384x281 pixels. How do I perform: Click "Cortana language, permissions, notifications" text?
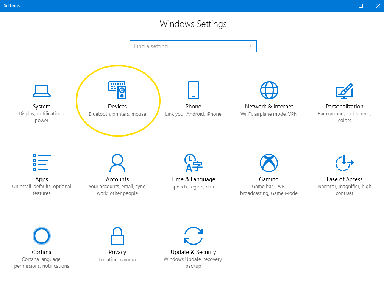42,263
